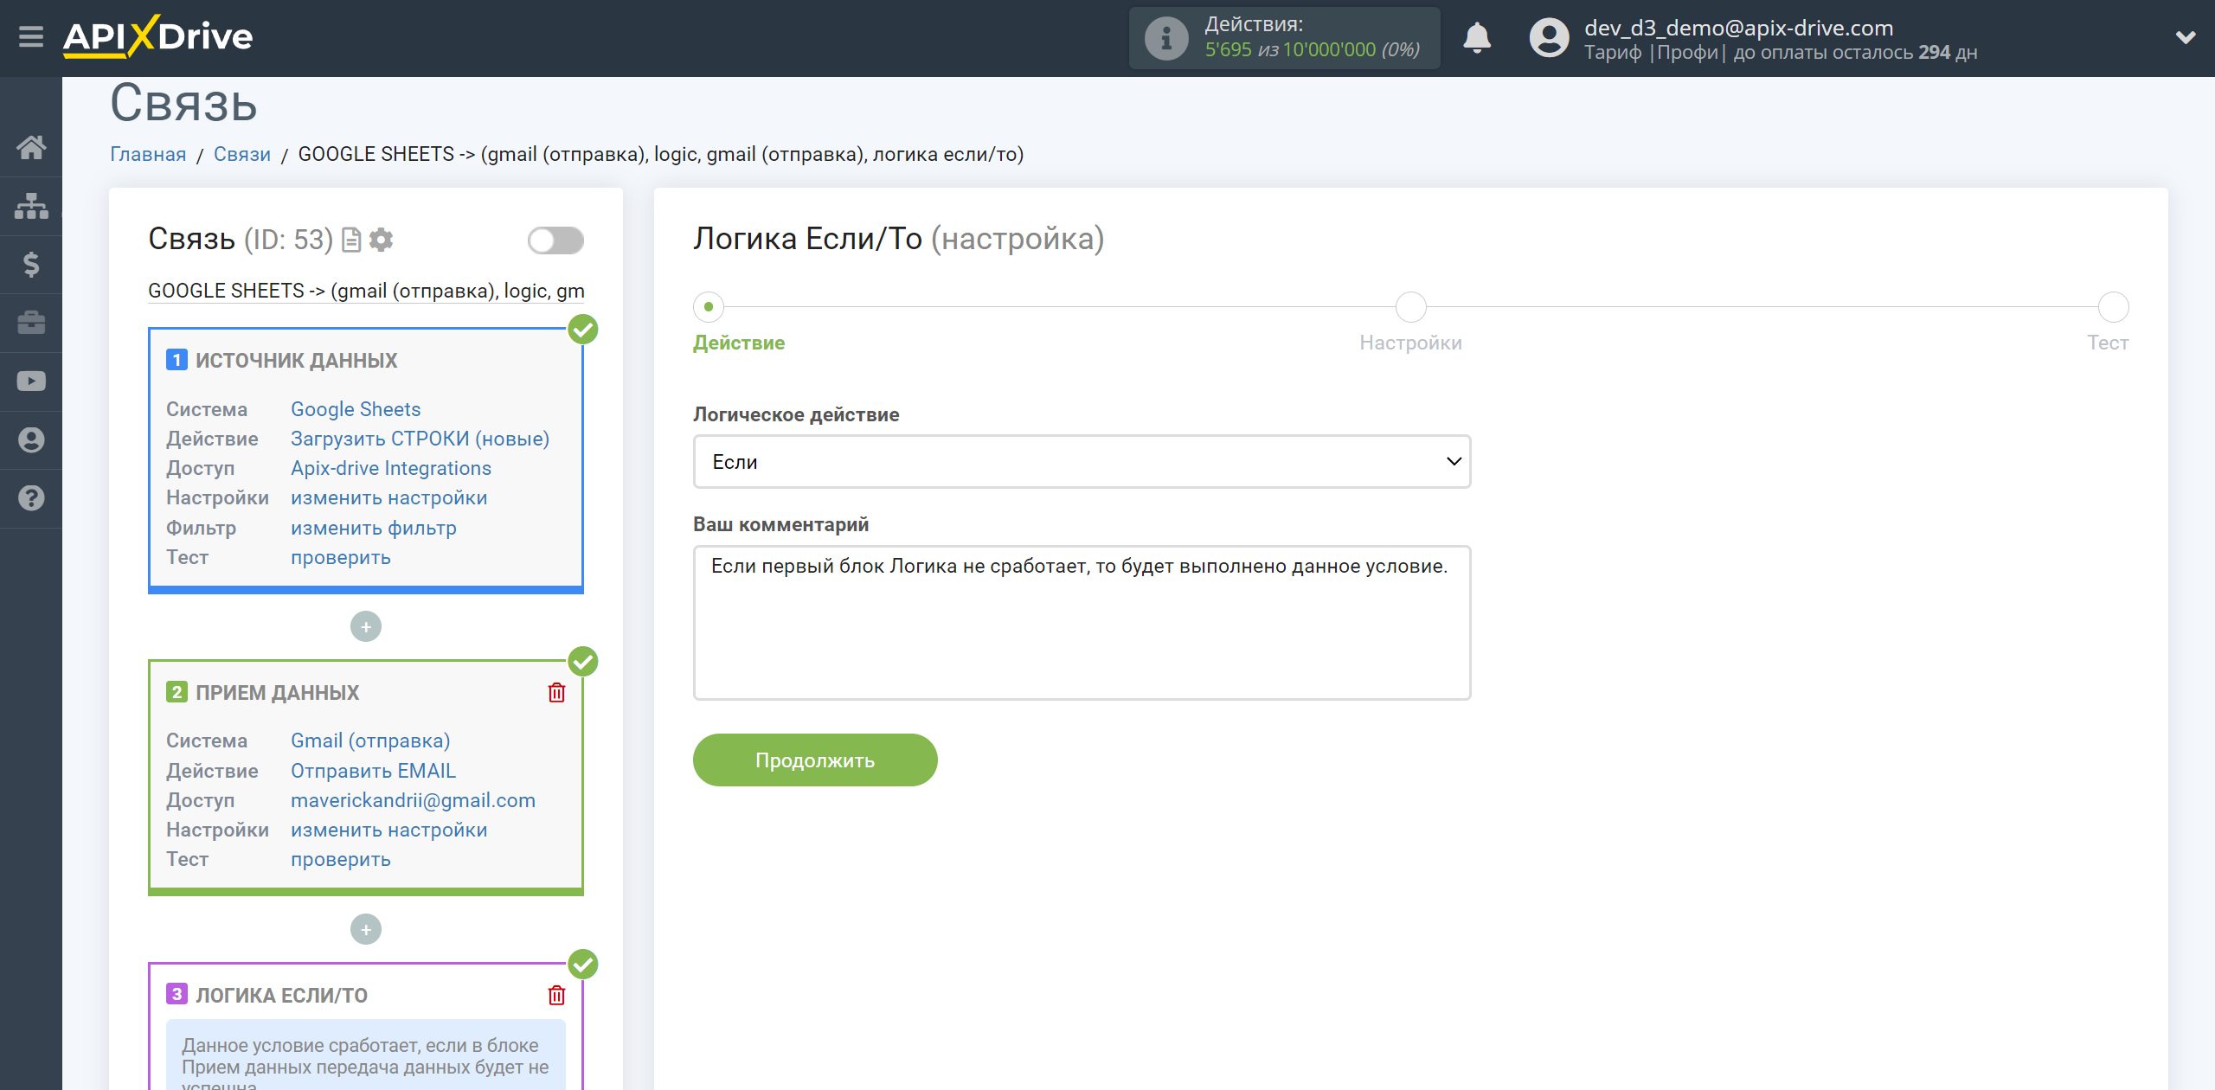
Task: Click проверить in Прием данных
Action: pos(341,860)
